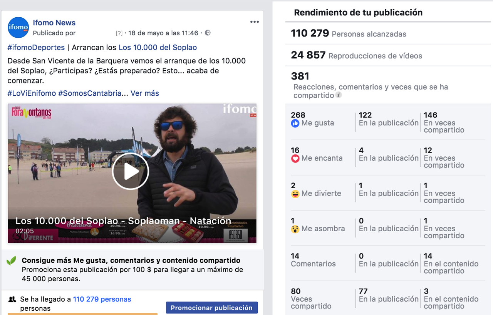
Task: Click the green leaf promotion icon
Action: click(x=11, y=261)
